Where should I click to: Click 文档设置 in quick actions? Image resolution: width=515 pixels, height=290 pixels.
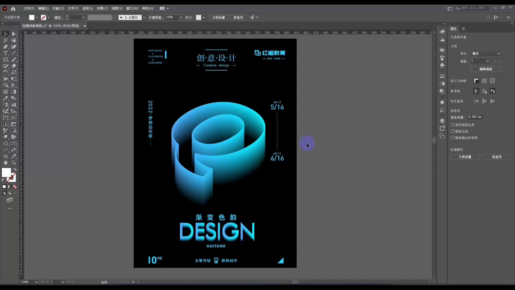coord(465,157)
